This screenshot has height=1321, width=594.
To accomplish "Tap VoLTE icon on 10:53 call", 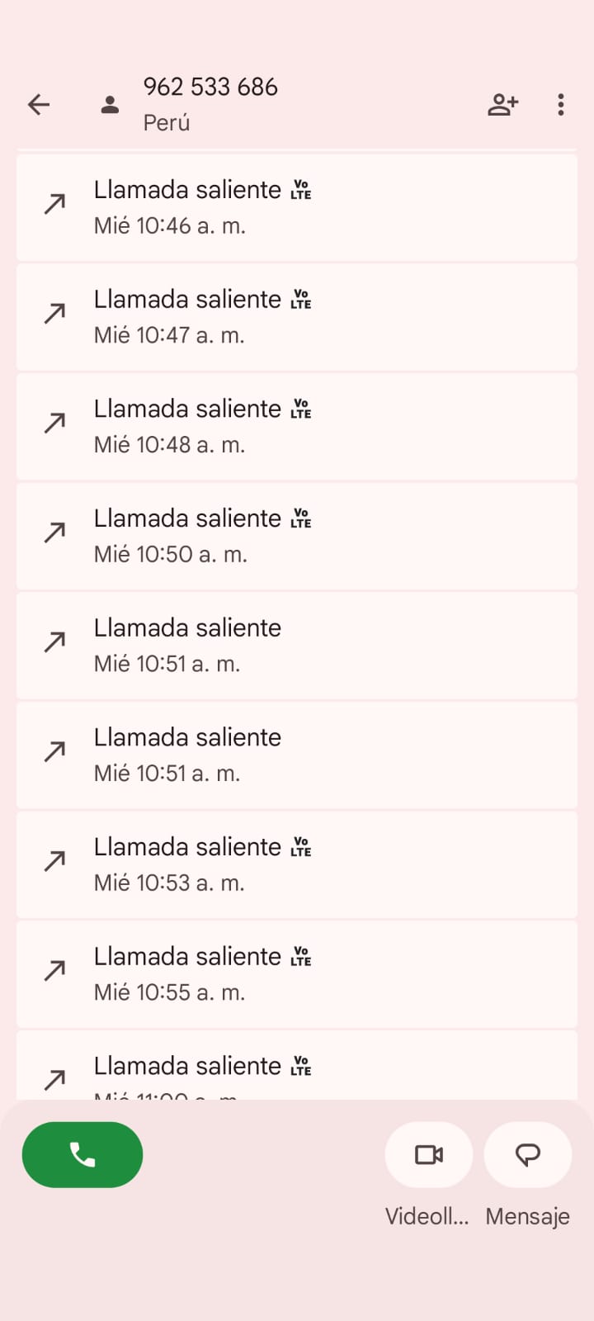I will [301, 847].
